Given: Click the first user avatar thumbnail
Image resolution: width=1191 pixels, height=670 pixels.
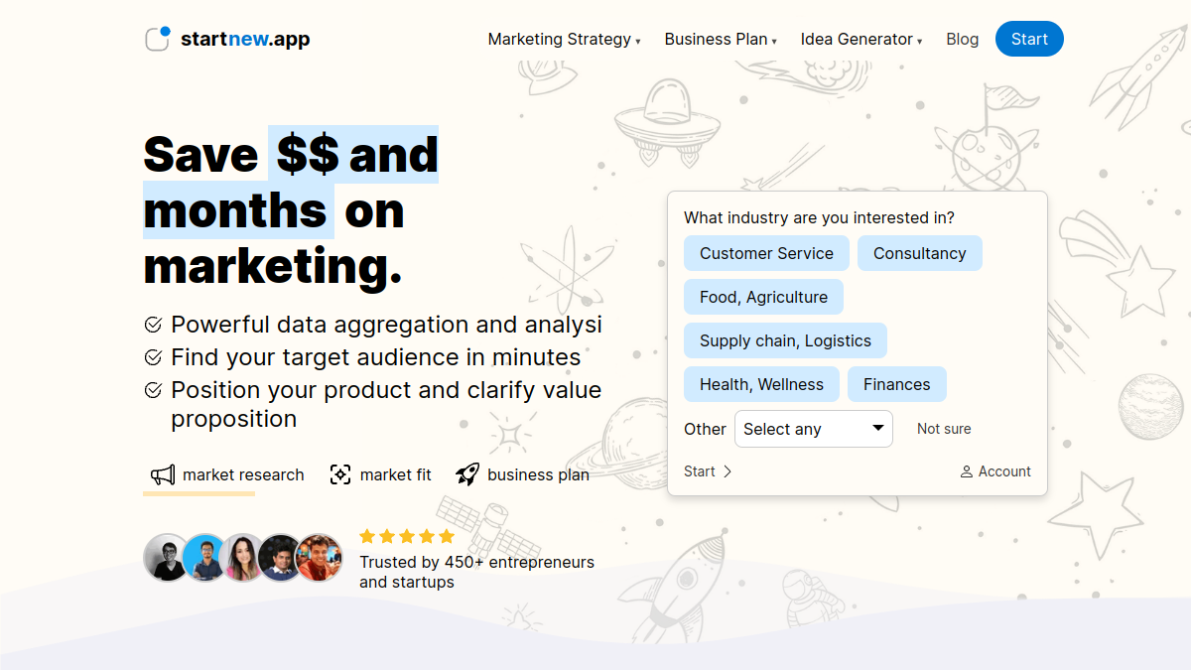Looking at the screenshot, I should pyautogui.click(x=167, y=558).
